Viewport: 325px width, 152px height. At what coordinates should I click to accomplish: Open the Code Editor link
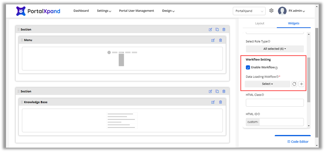coord(298,142)
